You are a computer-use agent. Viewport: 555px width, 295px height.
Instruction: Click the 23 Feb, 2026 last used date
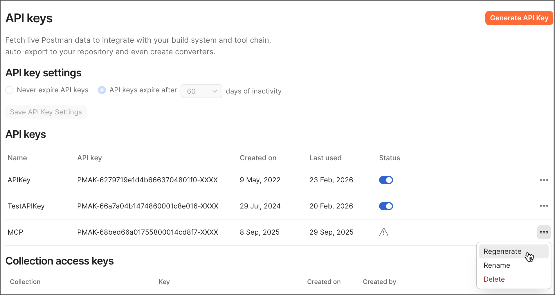331,180
